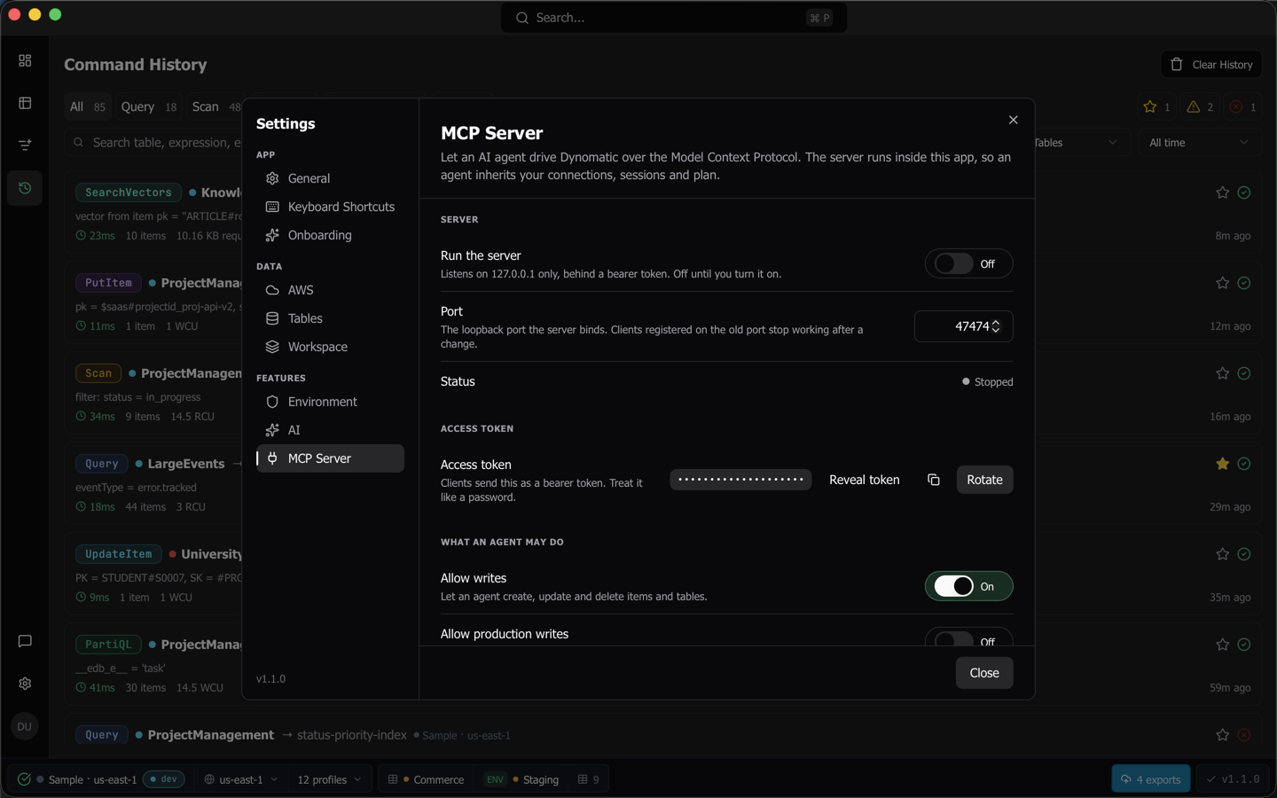Open Keyboard Shortcuts settings

point(330,207)
